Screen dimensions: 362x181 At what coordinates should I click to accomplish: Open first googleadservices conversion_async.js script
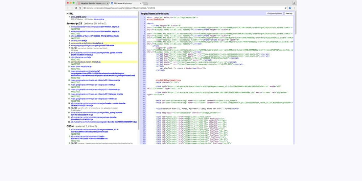95,27
